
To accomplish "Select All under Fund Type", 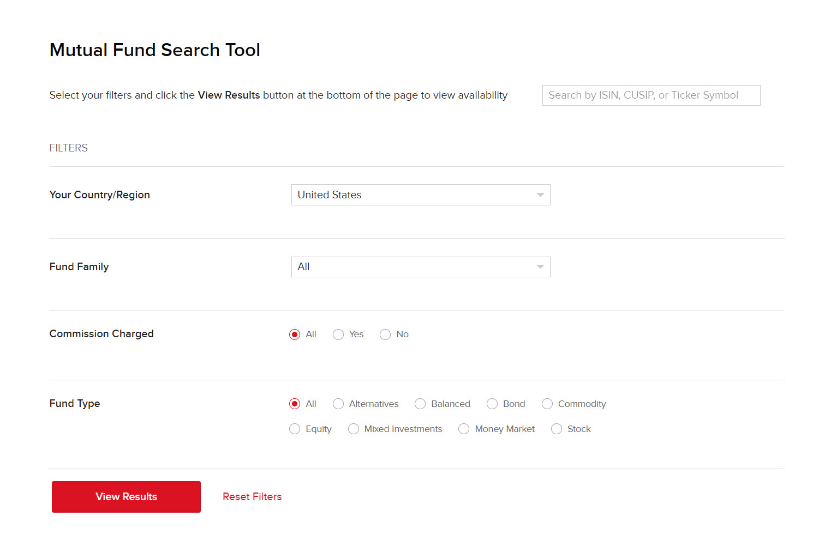I will [x=295, y=404].
